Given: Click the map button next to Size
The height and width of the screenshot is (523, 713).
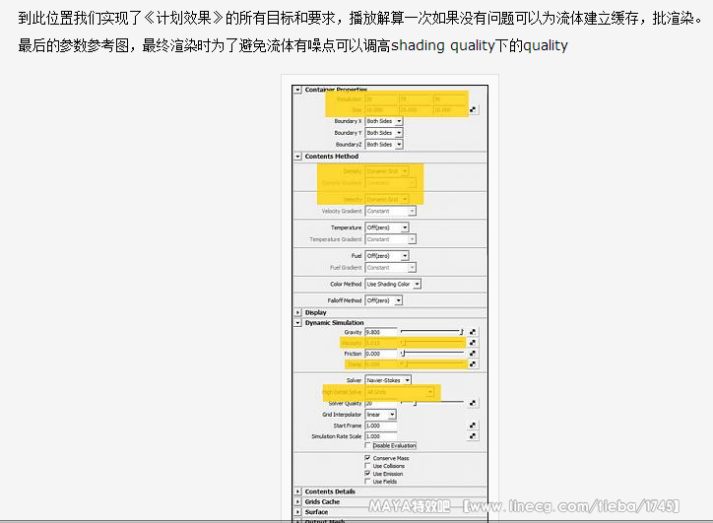Looking at the screenshot, I should click(x=473, y=110).
